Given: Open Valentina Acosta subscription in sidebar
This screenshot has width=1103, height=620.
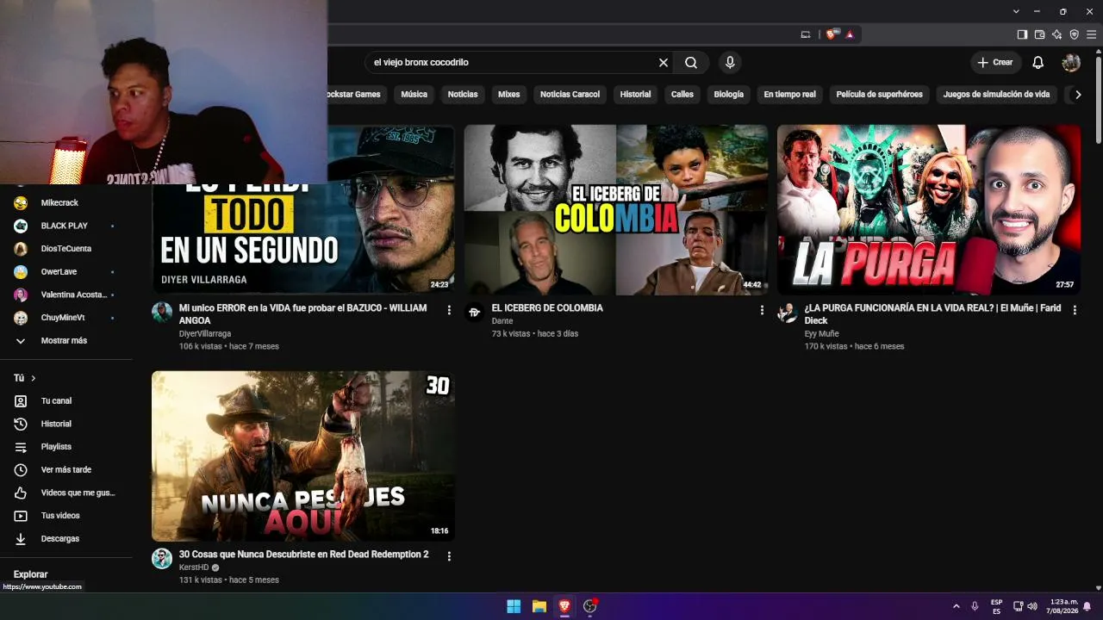Looking at the screenshot, I should [x=66, y=294].
